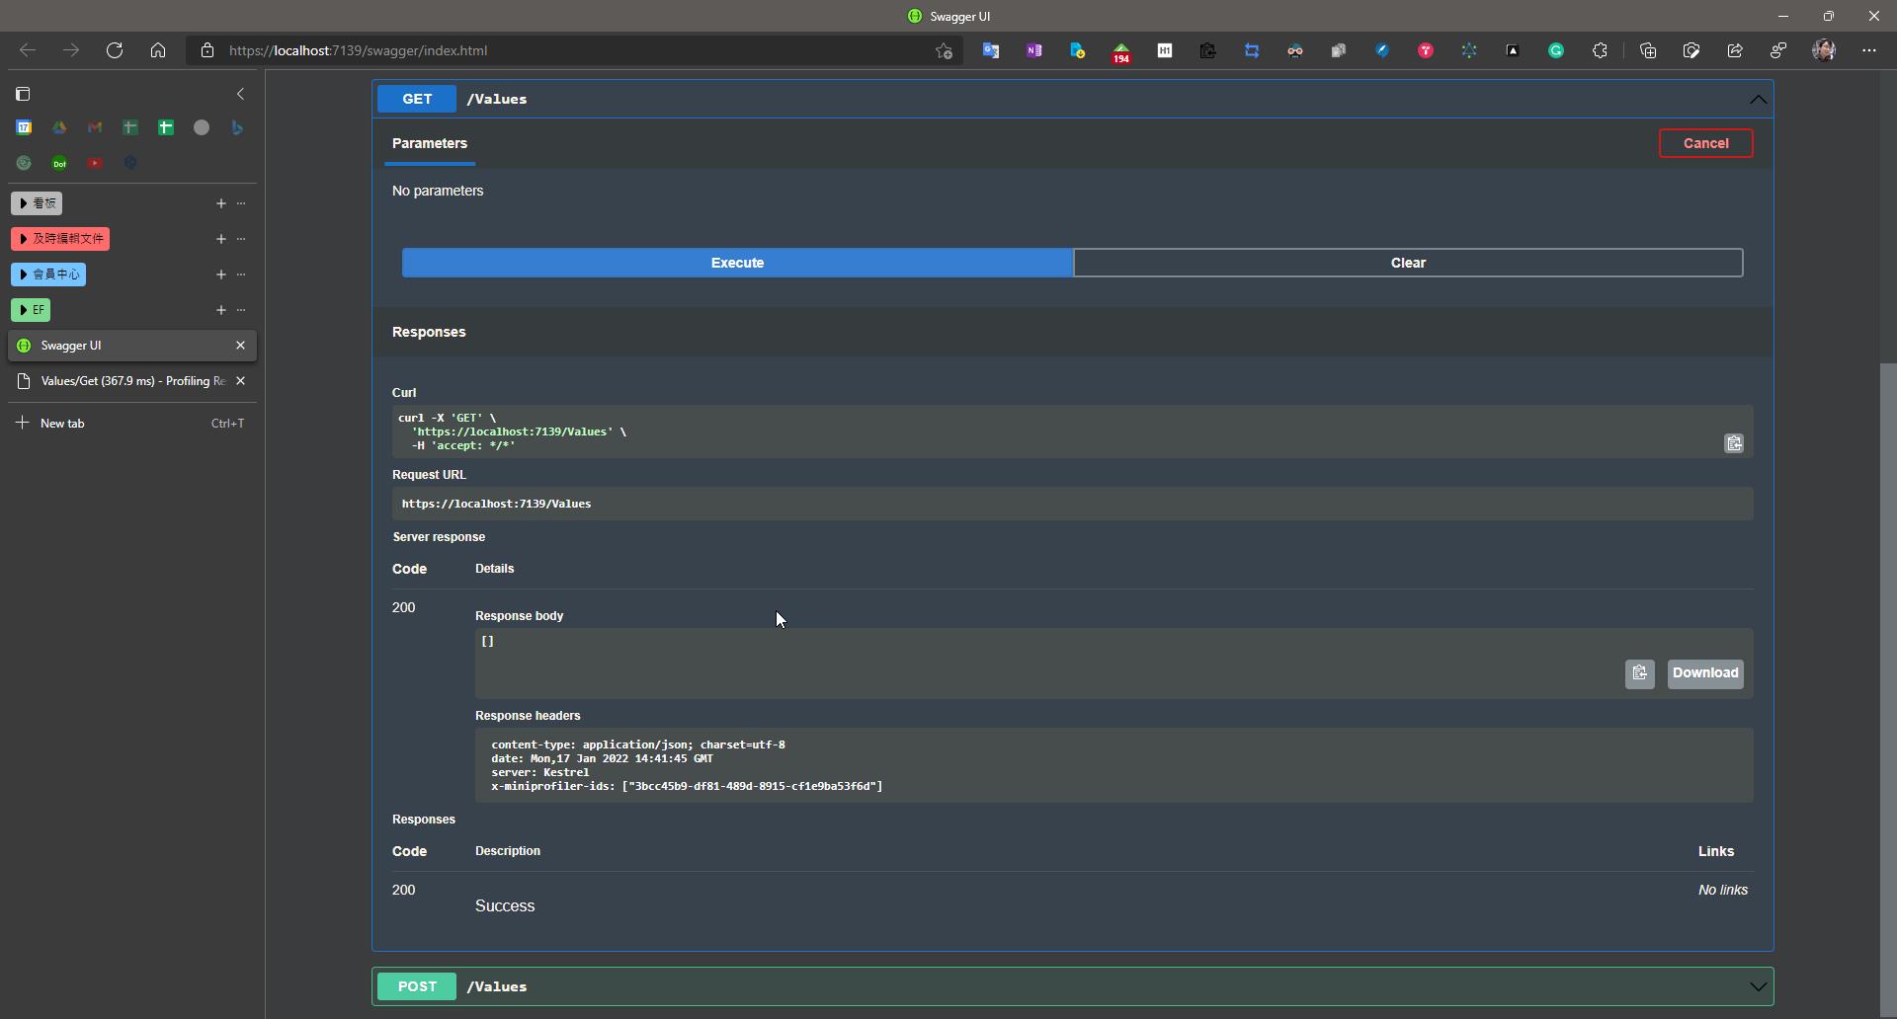
Task: Cancel the Try it out mode
Action: (1705, 143)
